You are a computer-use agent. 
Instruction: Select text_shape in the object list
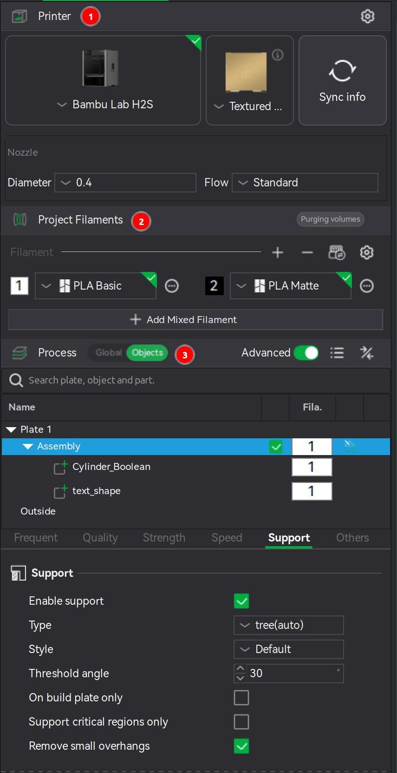[x=97, y=491]
